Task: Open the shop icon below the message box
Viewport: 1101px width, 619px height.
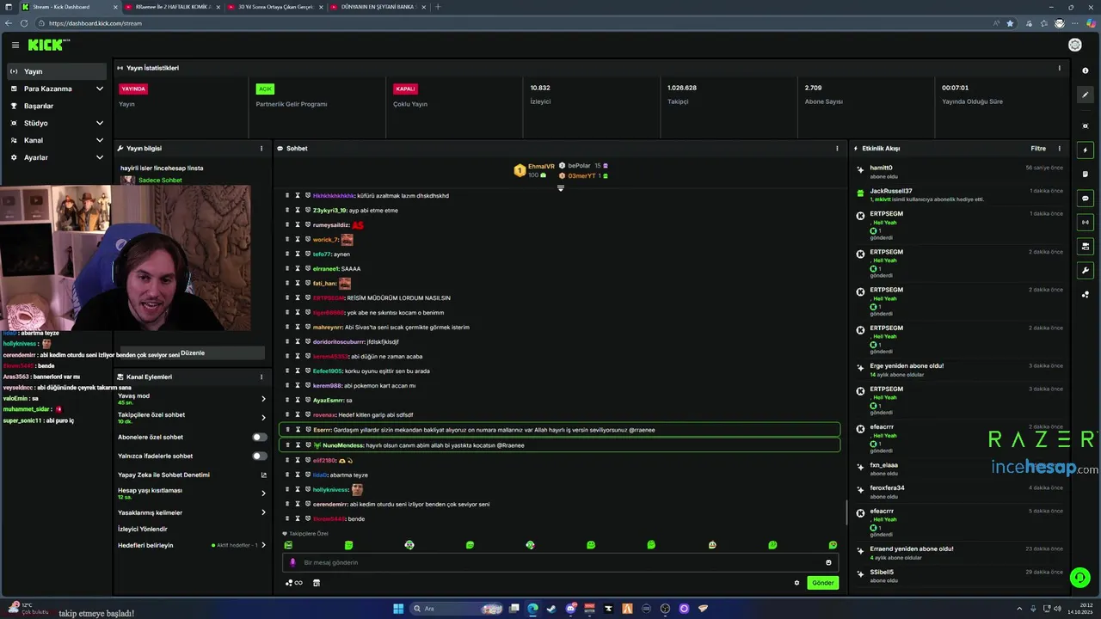Action: click(316, 583)
